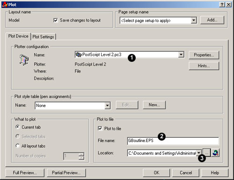This screenshot has height=180, width=234.
Task: Expand the Location path dropdown arrow
Action: click(x=199, y=153)
